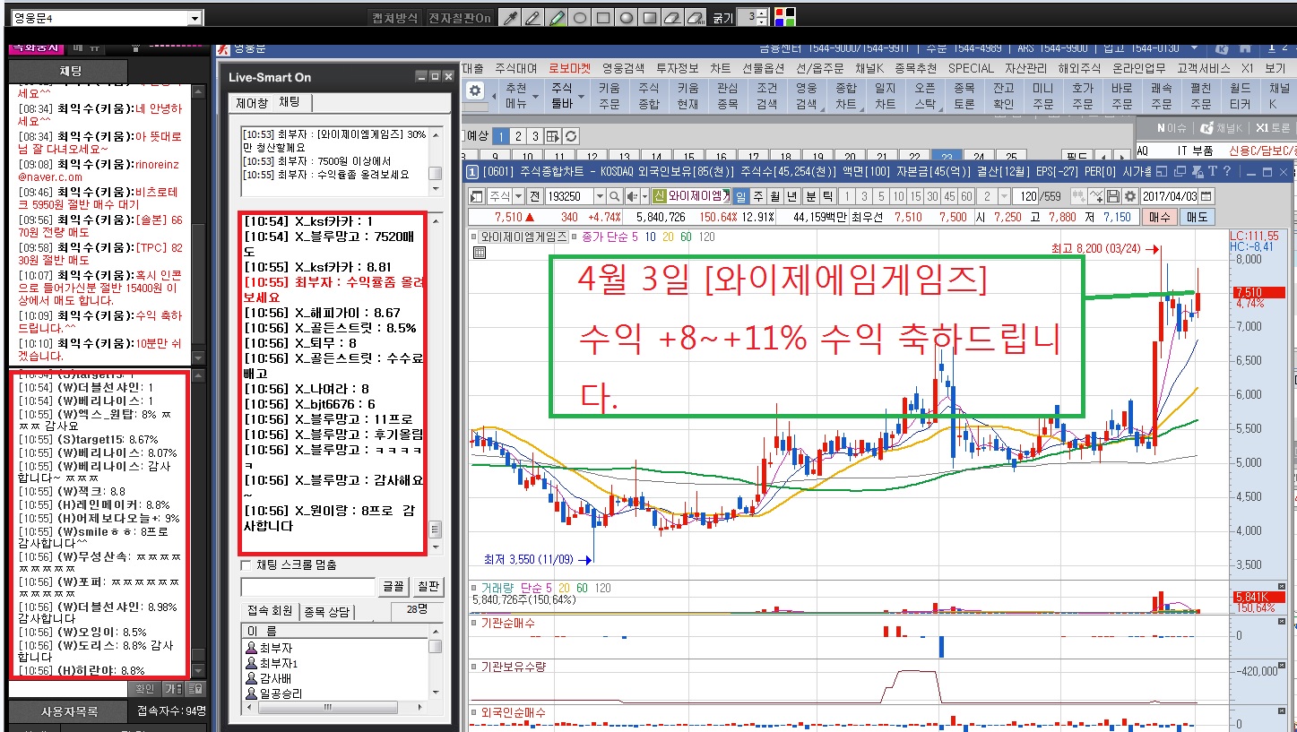Click the 키움 주문 toolbar button
This screenshot has width=1297, height=732.
[609, 96]
